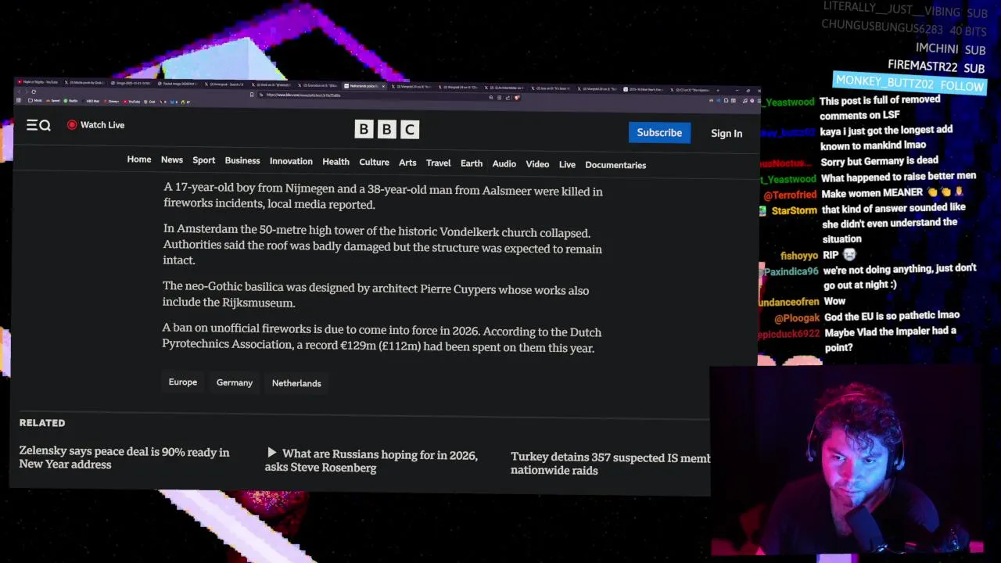Click the blue Subscribe button
The image size is (1001, 563).
[x=659, y=132]
